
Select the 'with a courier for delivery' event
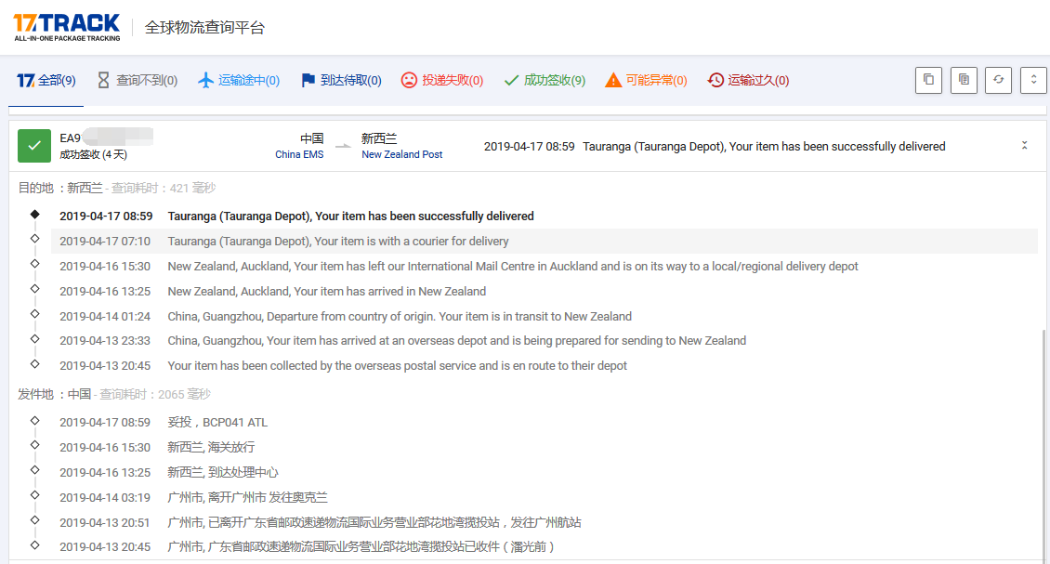(338, 242)
